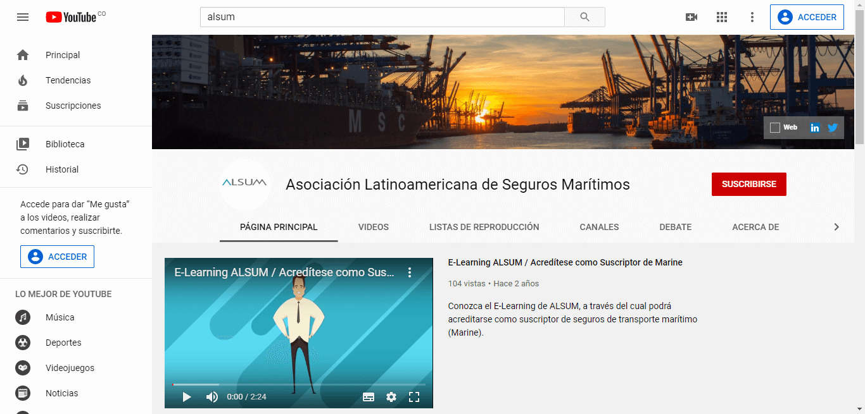Open the LISTAS DE REPRODUCCIÓN tab
Image resolution: width=865 pixels, height=414 pixels.
(484, 227)
